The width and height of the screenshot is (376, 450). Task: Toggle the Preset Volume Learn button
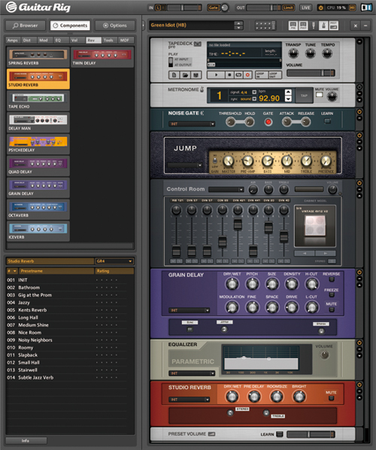[x=279, y=434]
